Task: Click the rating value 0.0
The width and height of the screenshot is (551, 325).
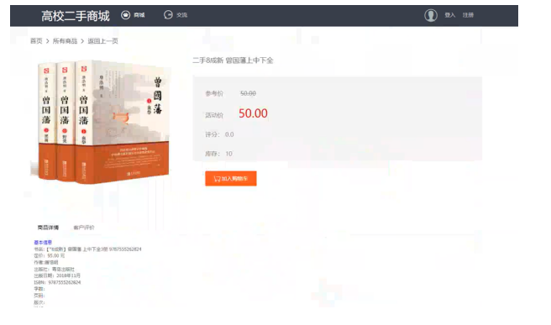Action: (x=229, y=134)
